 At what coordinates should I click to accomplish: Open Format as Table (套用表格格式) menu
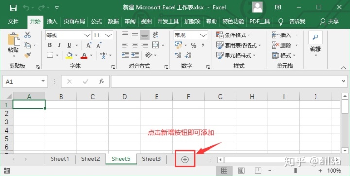239,45
